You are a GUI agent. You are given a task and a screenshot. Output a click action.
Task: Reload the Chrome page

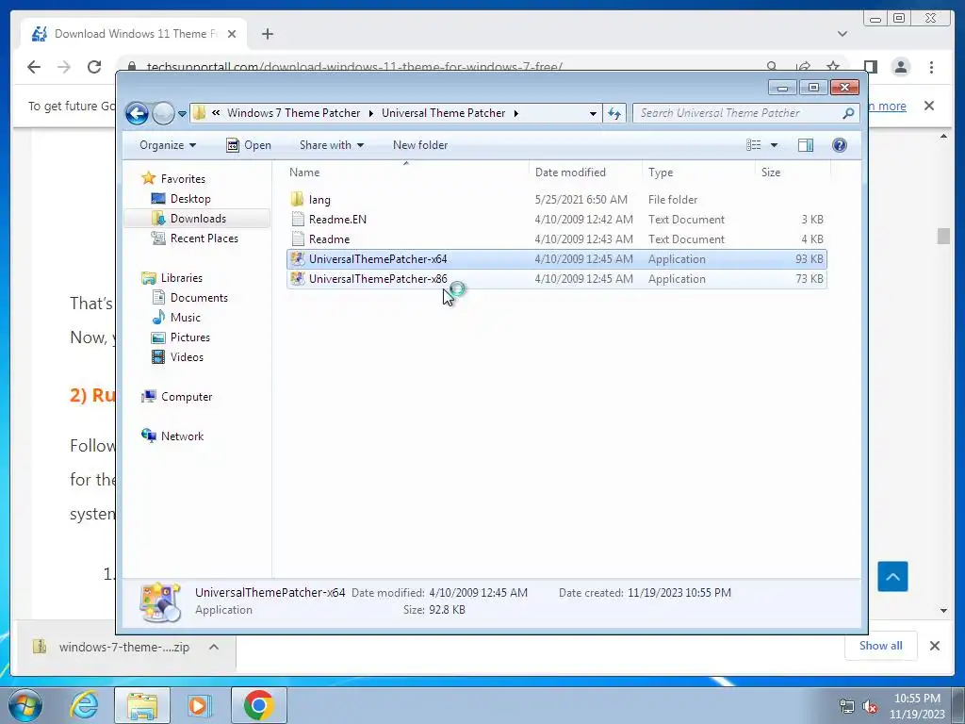(93, 67)
